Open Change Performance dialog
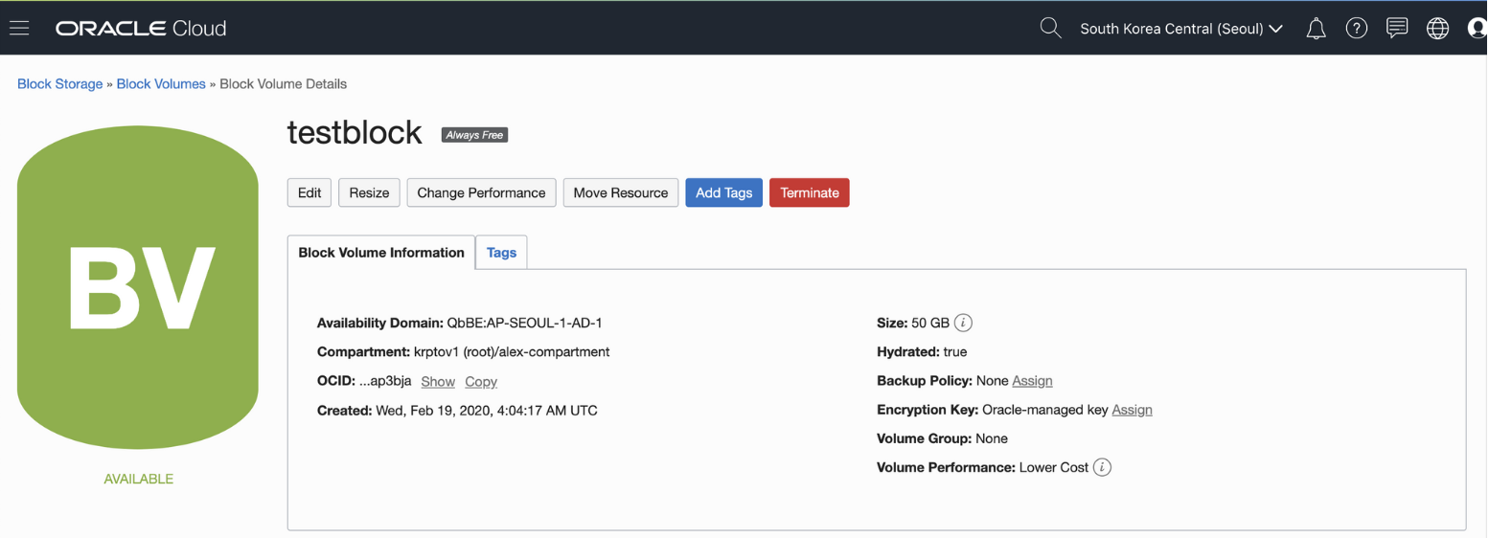 (481, 192)
